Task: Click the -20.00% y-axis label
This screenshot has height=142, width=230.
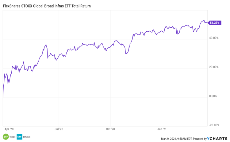Action: [x=214, y=125]
